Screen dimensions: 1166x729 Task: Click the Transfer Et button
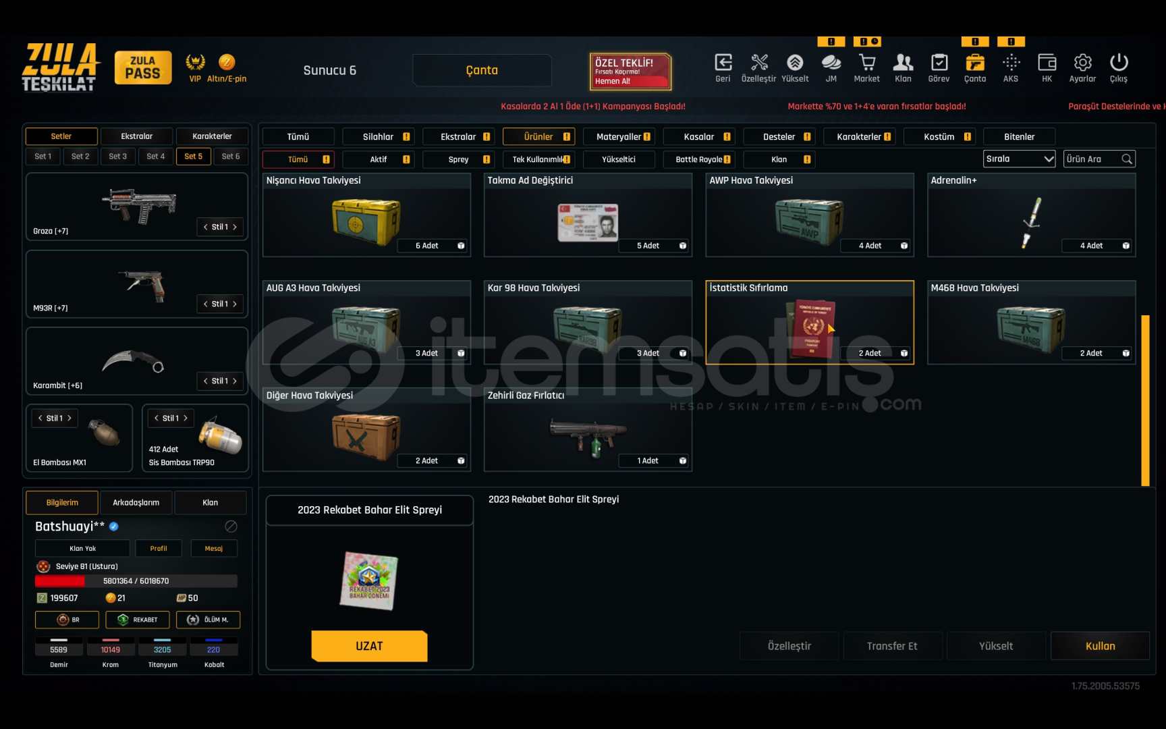tap(892, 646)
